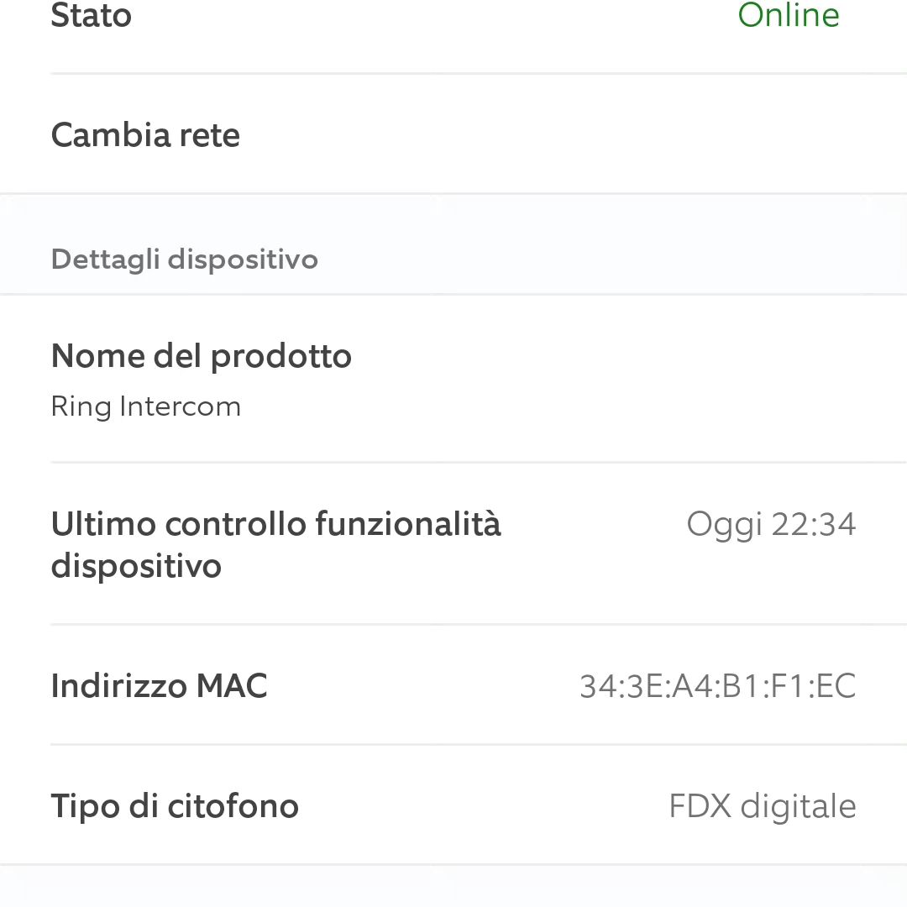Open the Nome del prodotto row
Viewport: 907px width, 907px height.
coord(453,380)
